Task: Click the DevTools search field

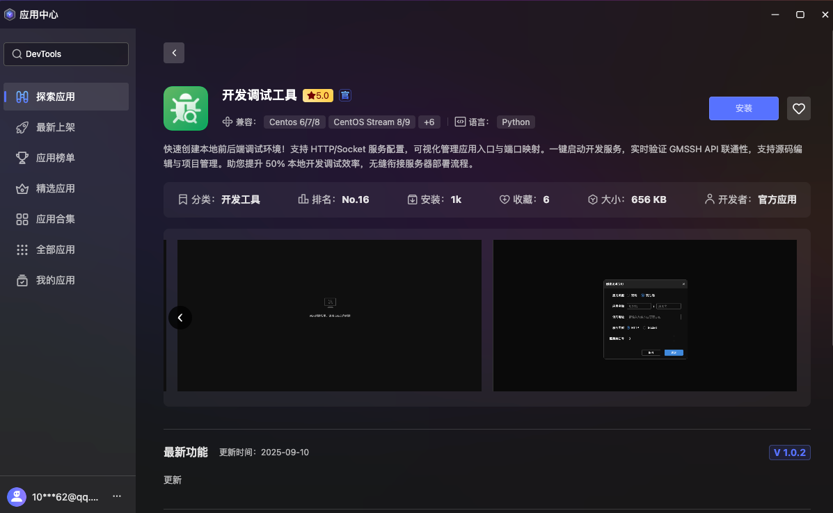Action: (66, 54)
